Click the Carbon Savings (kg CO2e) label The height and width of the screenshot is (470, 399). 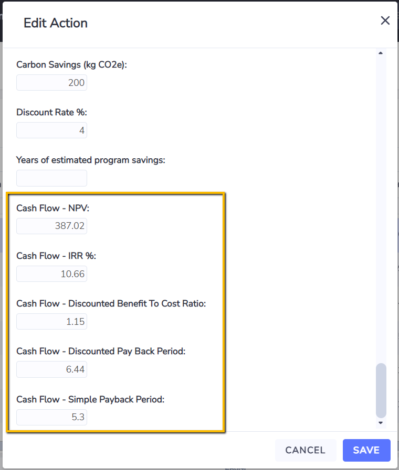(x=71, y=65)
